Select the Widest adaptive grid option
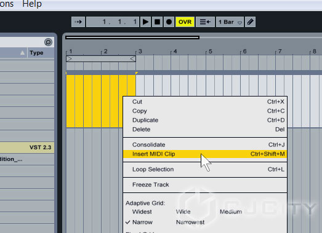 142,211
